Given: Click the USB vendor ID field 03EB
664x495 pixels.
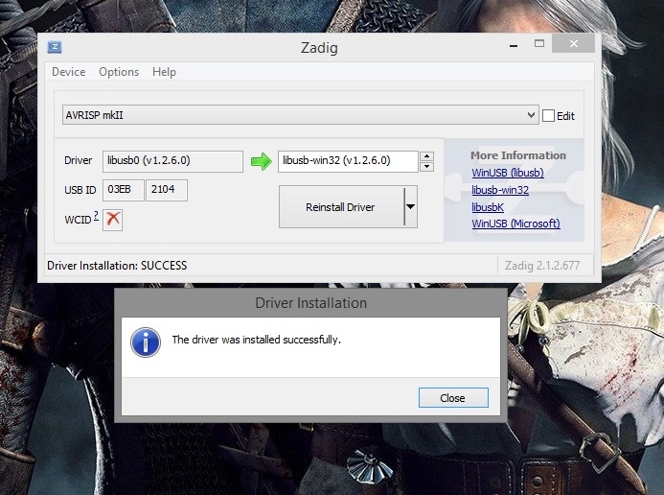Looking at the screenshot, I should 124,189.
